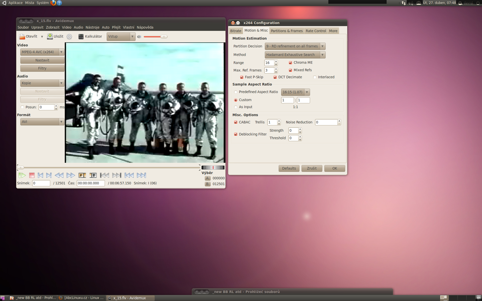Click the show desktop icon in bottom panel

point(3,298)
